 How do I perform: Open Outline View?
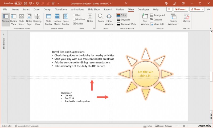[14, 19]
